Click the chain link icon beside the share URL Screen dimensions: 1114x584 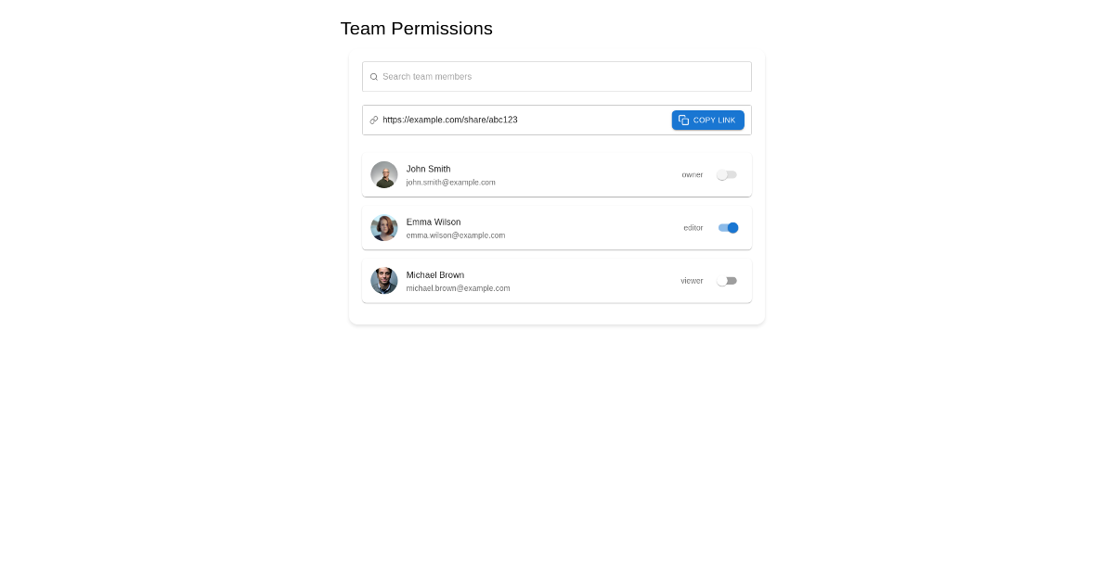point(374,121)
